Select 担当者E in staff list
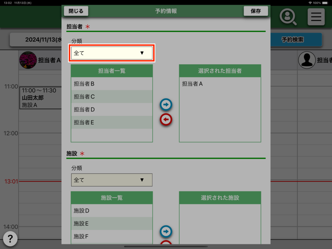 (x=112, y=123)
